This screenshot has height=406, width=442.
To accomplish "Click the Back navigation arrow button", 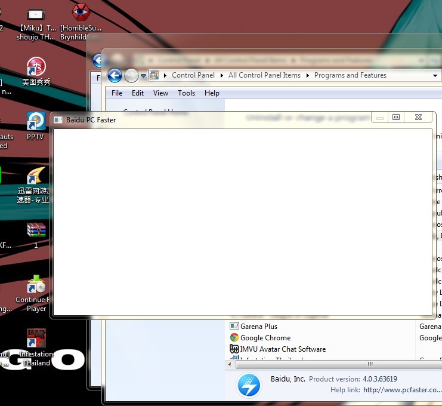I will coord(115,75).
